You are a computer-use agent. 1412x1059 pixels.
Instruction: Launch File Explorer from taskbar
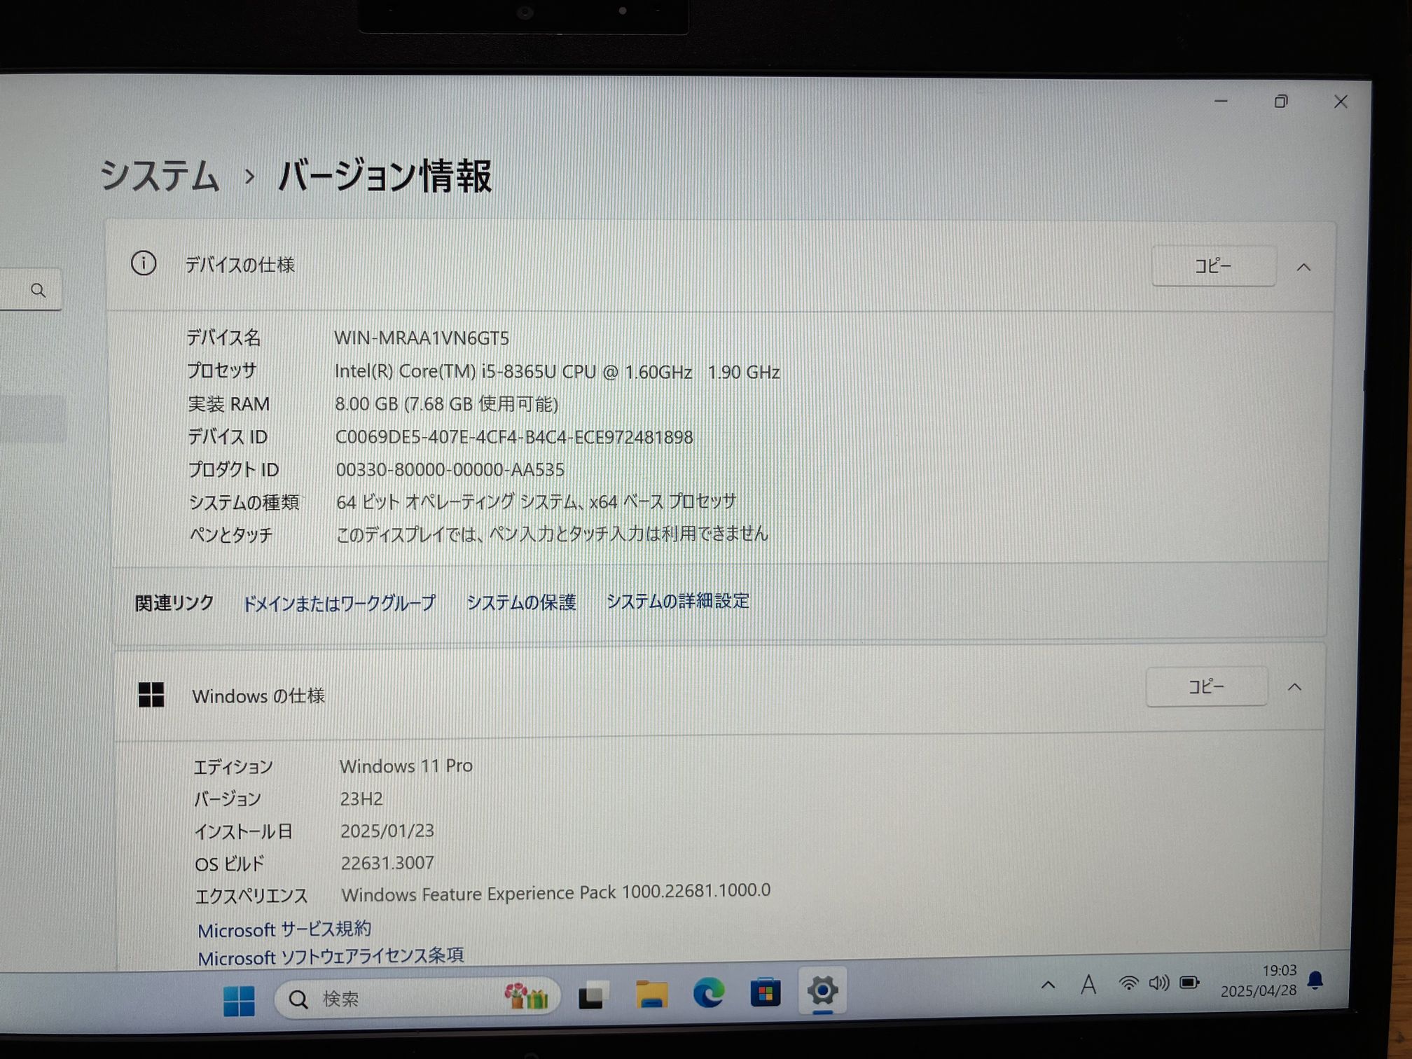click(x=651, y=995)
